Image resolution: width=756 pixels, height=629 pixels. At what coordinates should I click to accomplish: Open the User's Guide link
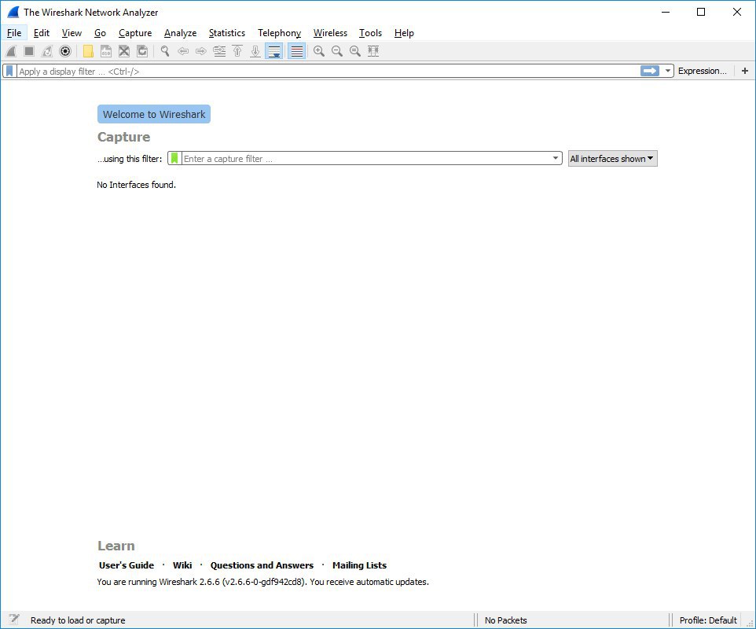(127, 565)
